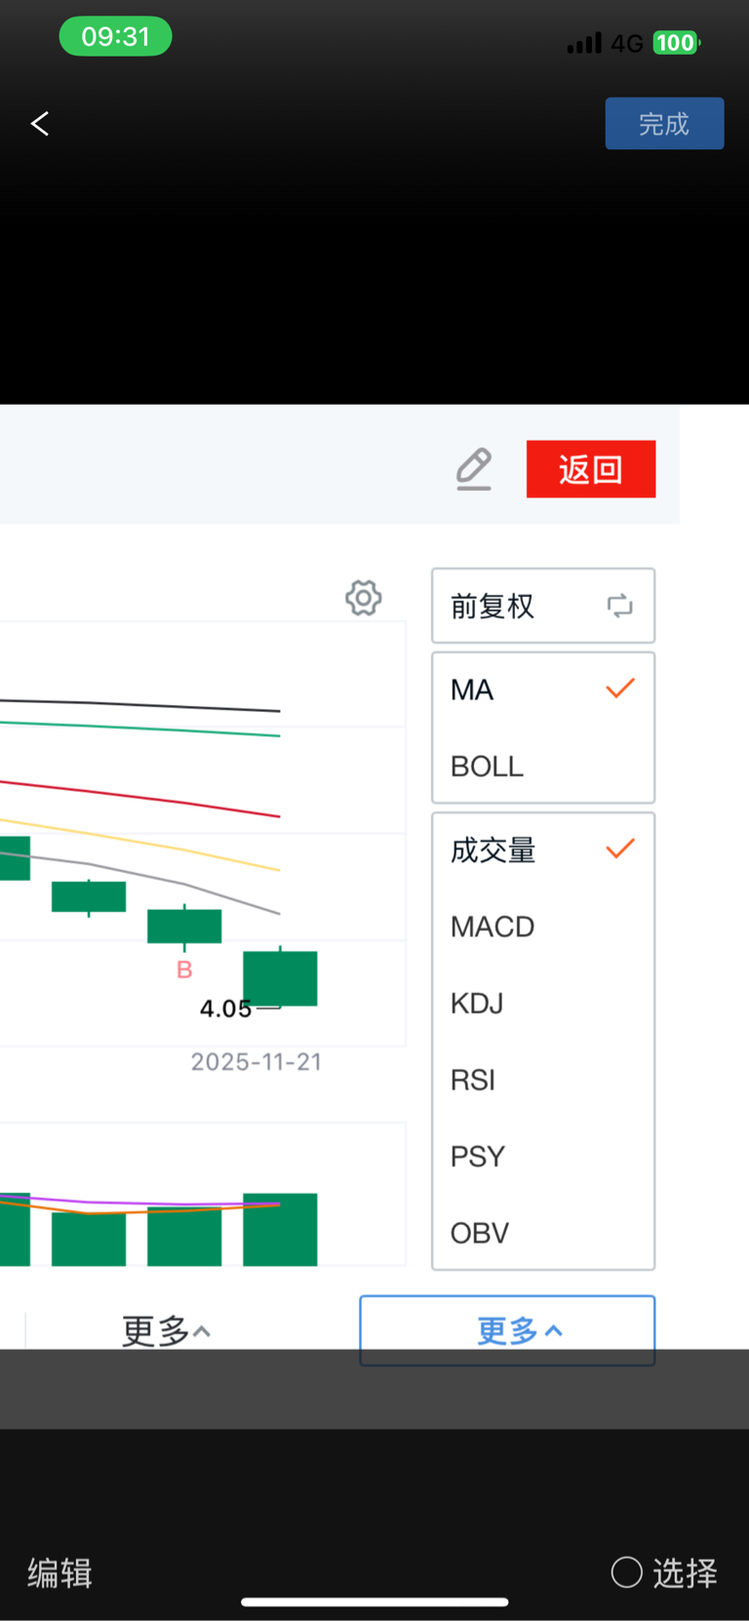This screenshot has height=1621, width=749.
Task: Select the MACD sub-indicator
Action: click(493, 927)
